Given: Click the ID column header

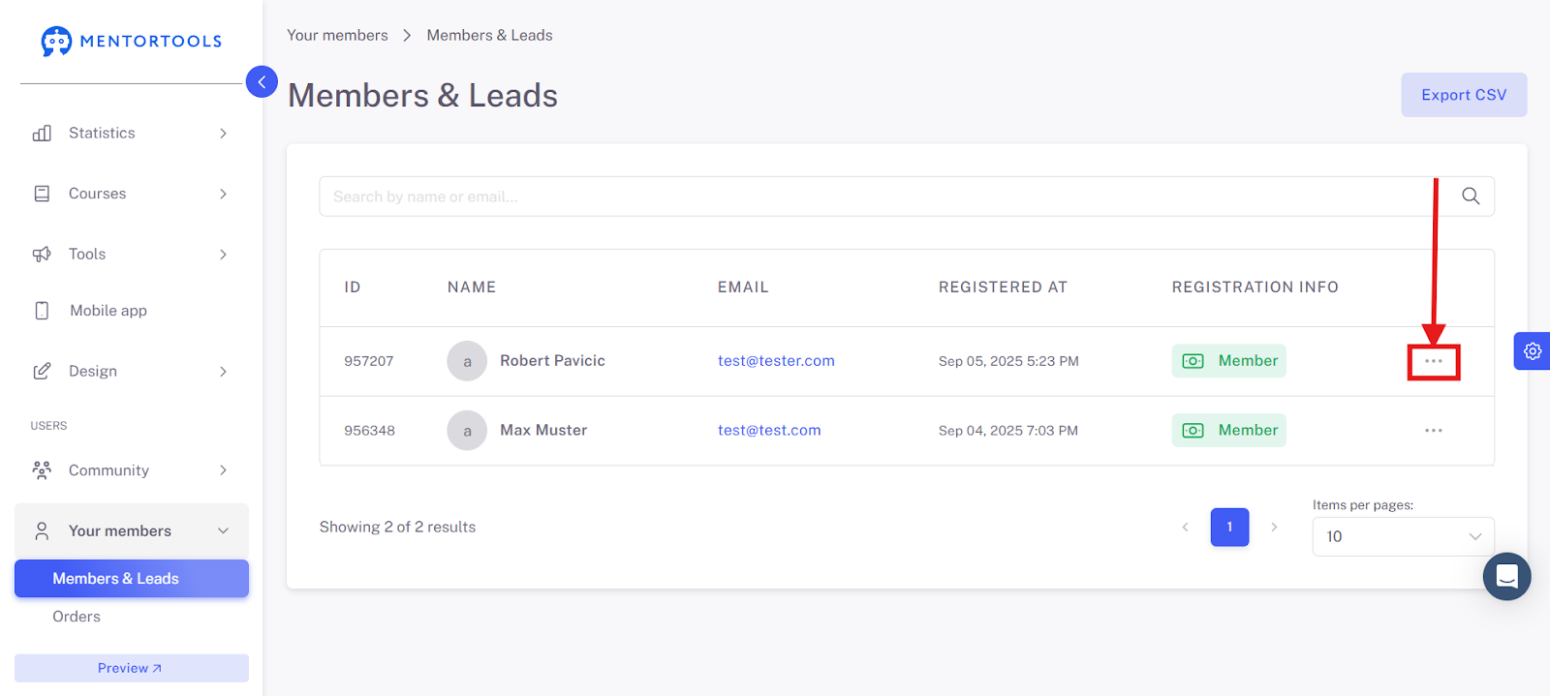Looking at the screenshot, I should [353, 287].
